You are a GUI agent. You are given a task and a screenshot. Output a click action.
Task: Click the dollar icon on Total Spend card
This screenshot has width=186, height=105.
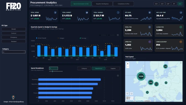tap(55, 12)
